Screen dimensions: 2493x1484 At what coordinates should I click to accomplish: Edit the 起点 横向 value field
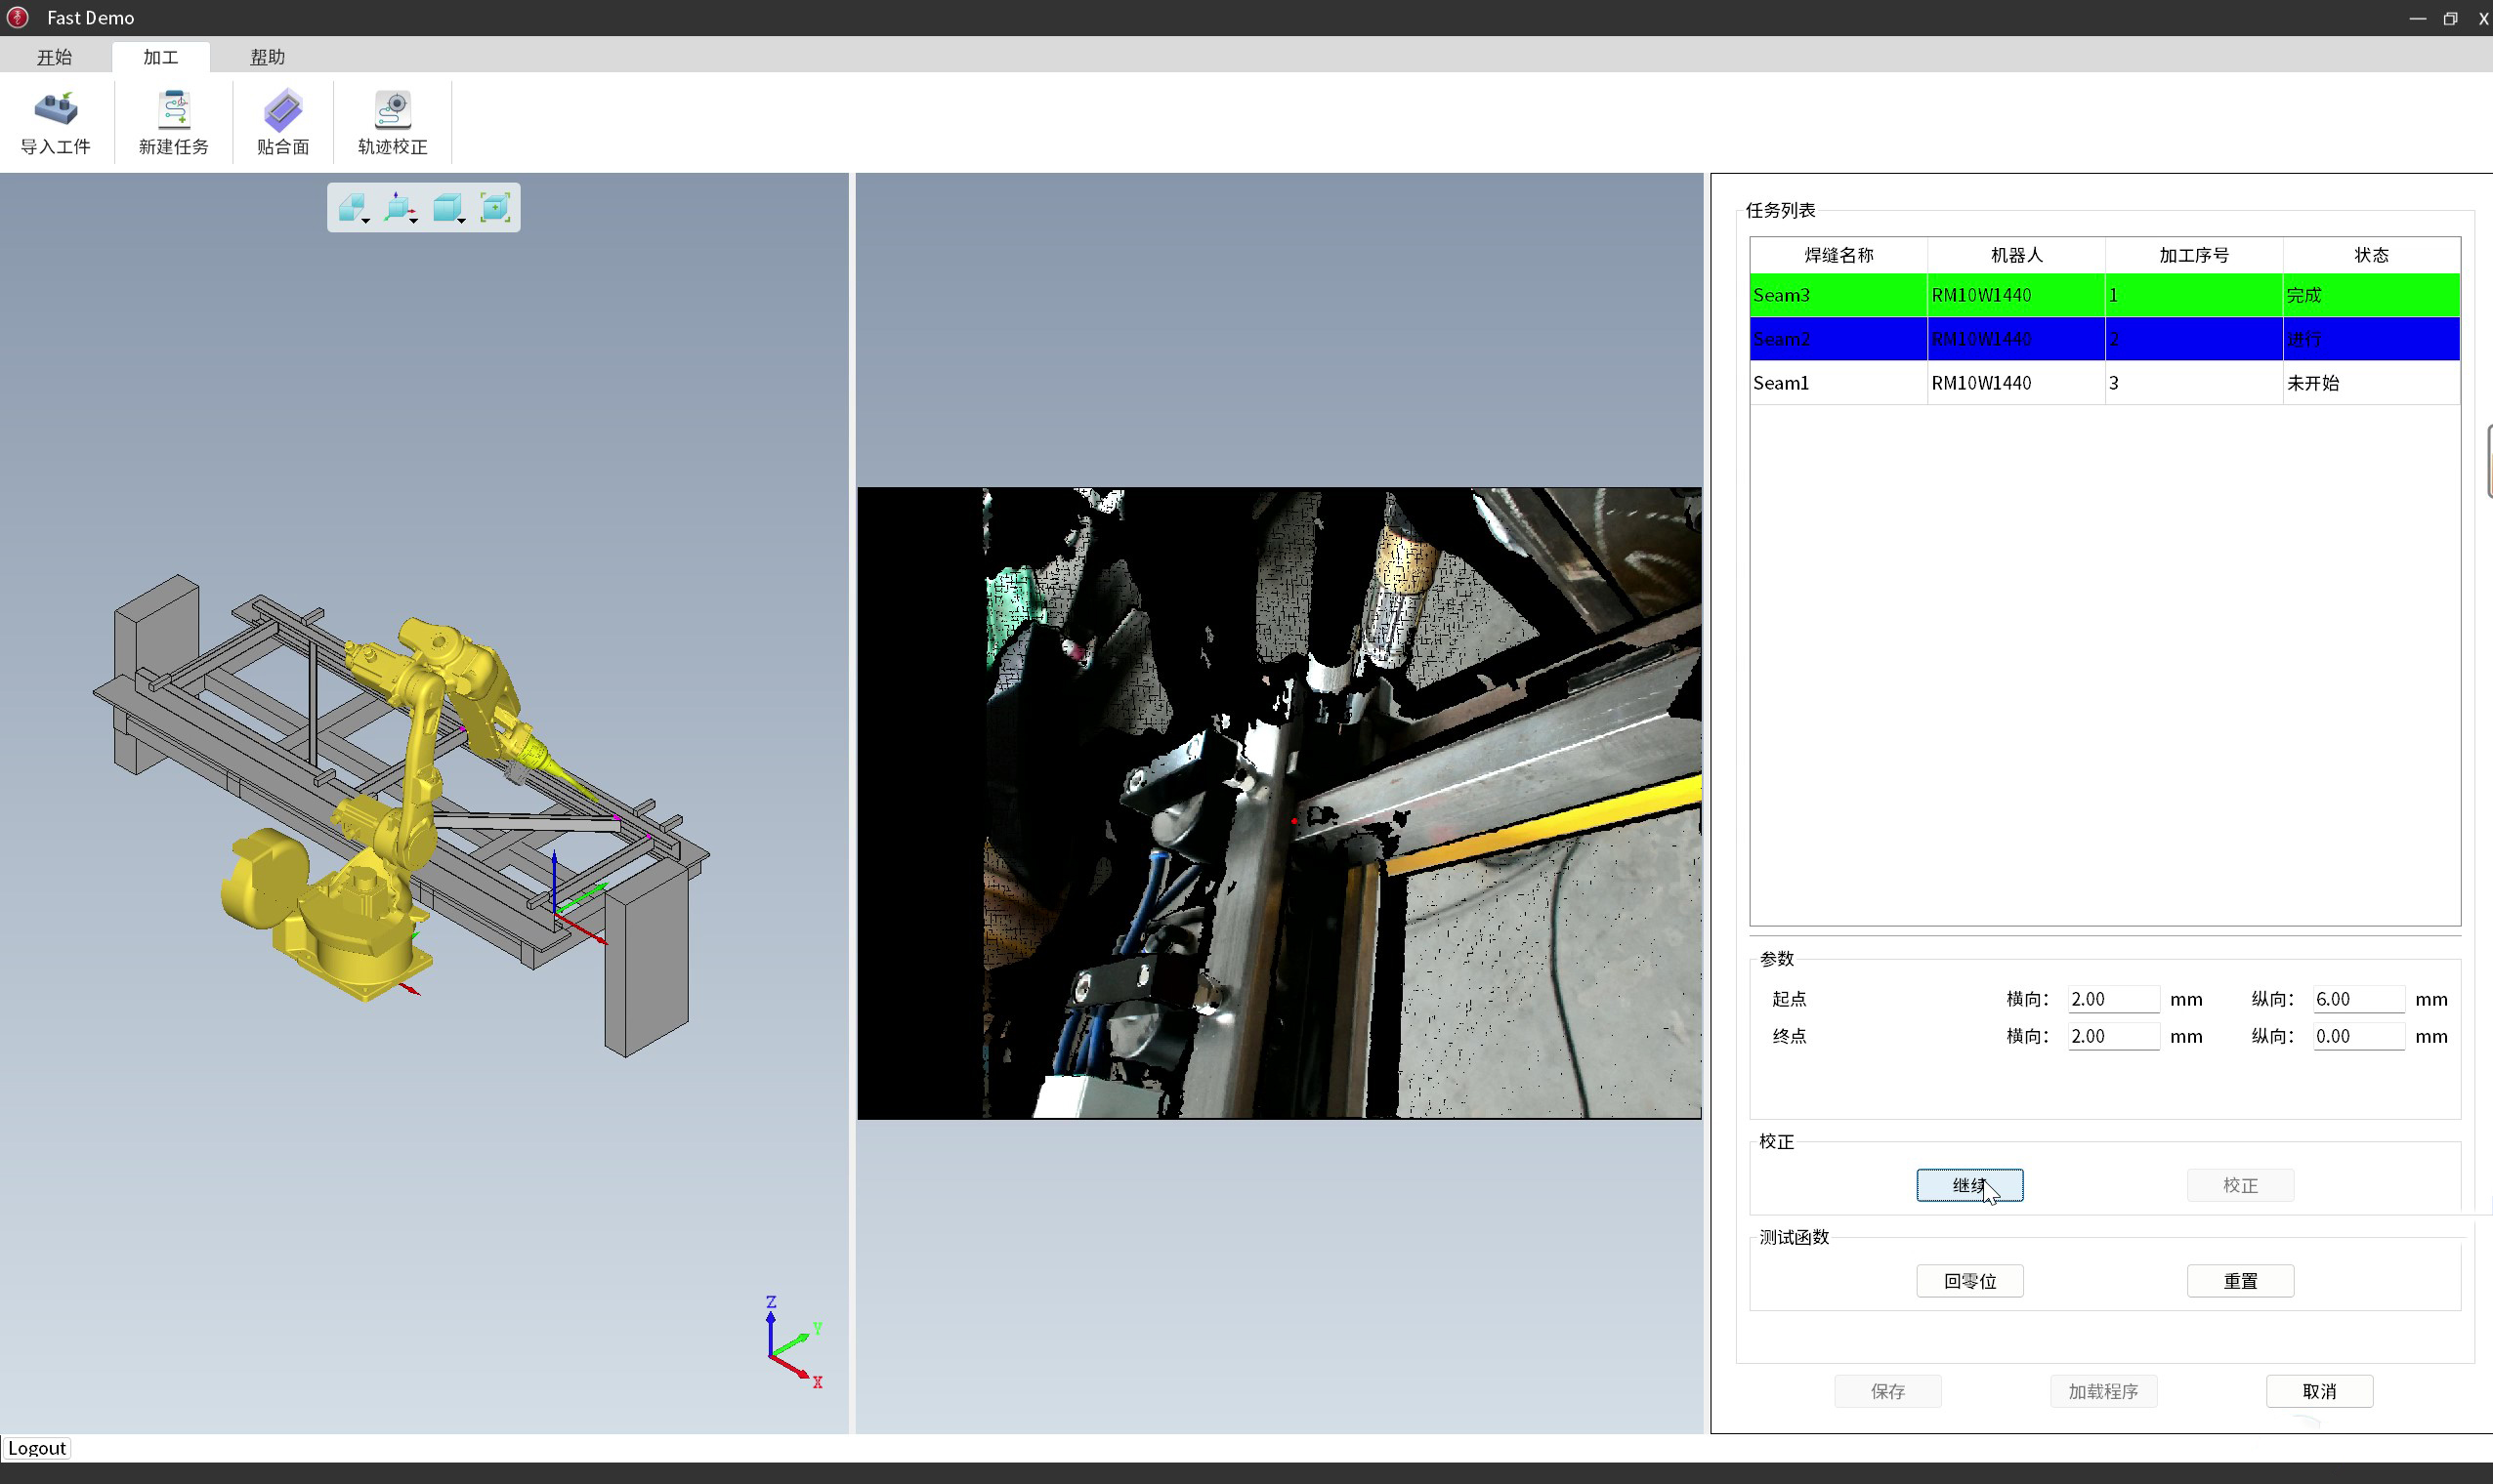point(2113,999)
